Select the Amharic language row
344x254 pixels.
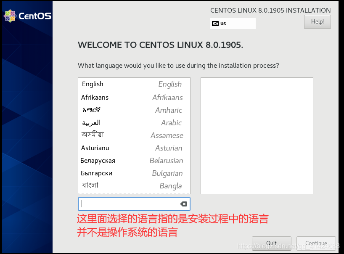[x=134, y=110]
